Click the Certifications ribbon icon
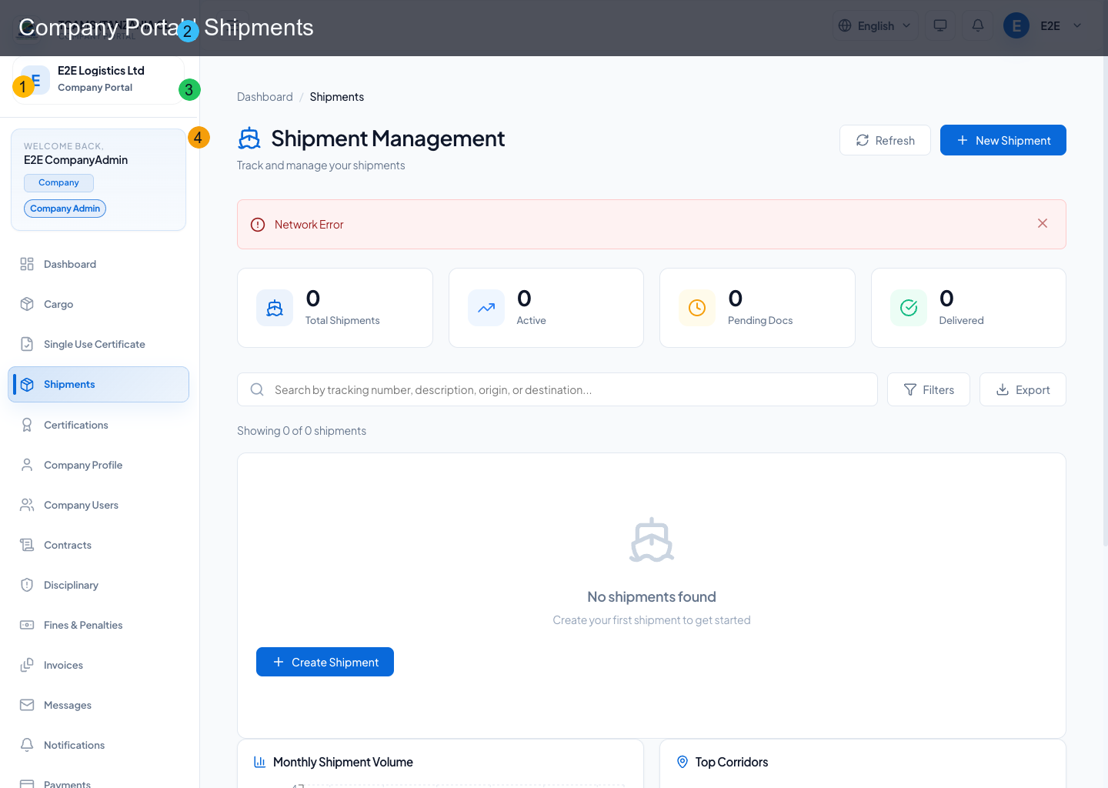 coord(27,425)
